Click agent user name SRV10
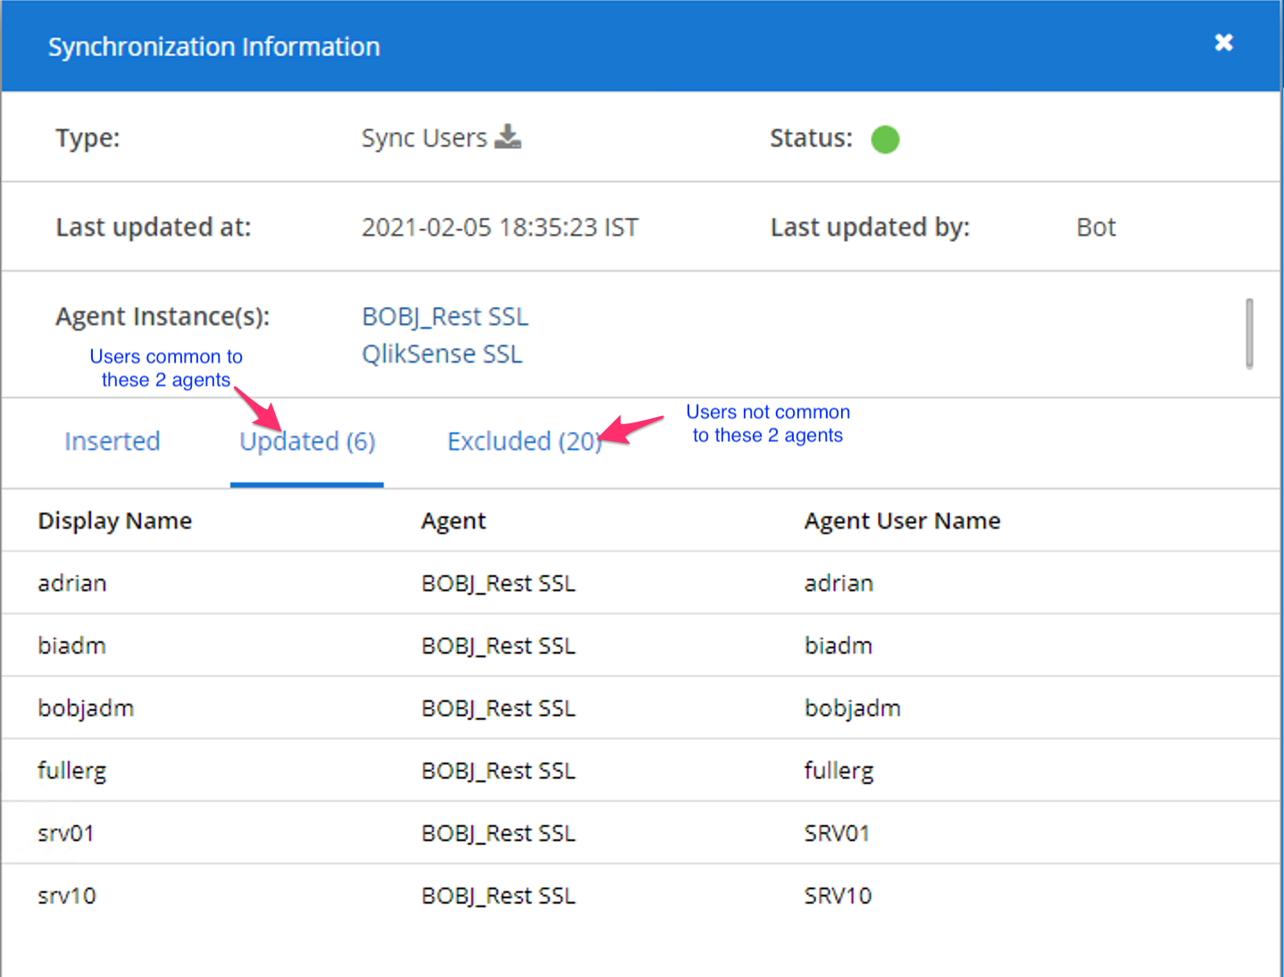1284x977 pixels. 838,896
